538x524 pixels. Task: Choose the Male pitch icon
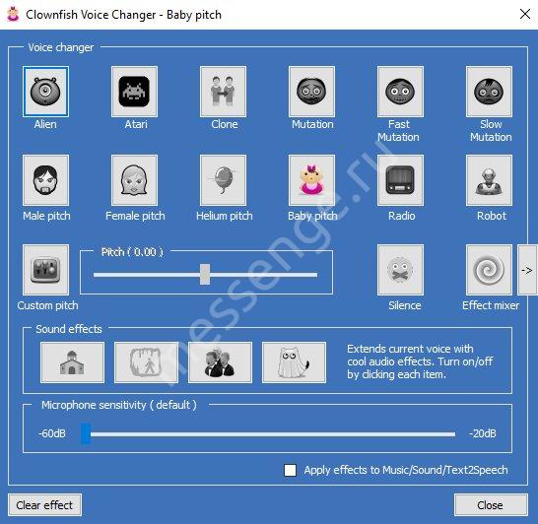point(45,180)
